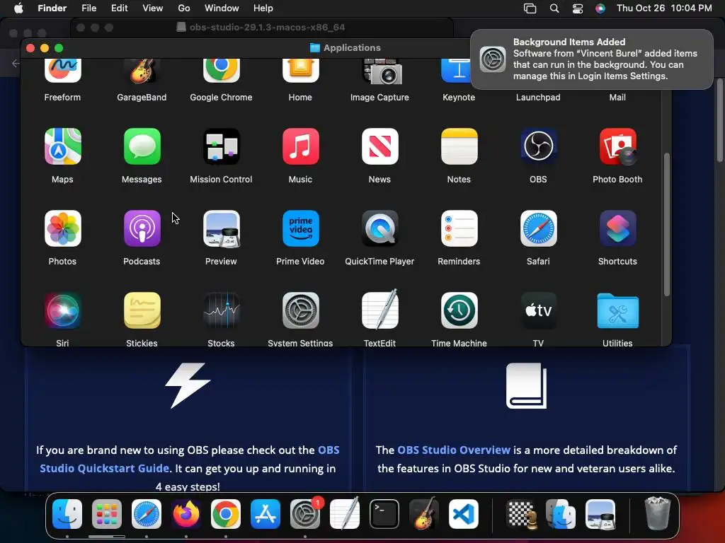725x543 pixels.
Task: Open Firefox from the Dock
Action: coord(186,514)
